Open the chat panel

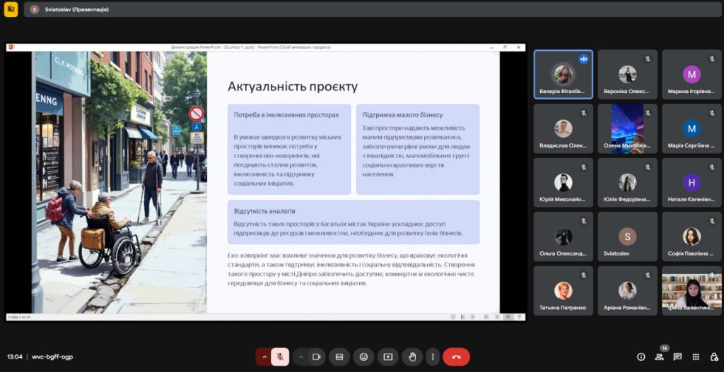click(677, 356)
